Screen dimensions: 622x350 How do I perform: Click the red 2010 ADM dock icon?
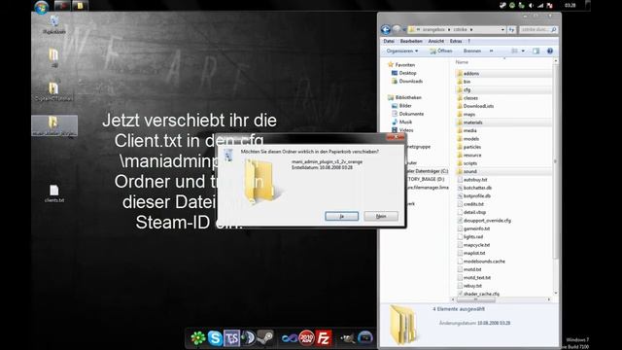[x=306, y=338]
